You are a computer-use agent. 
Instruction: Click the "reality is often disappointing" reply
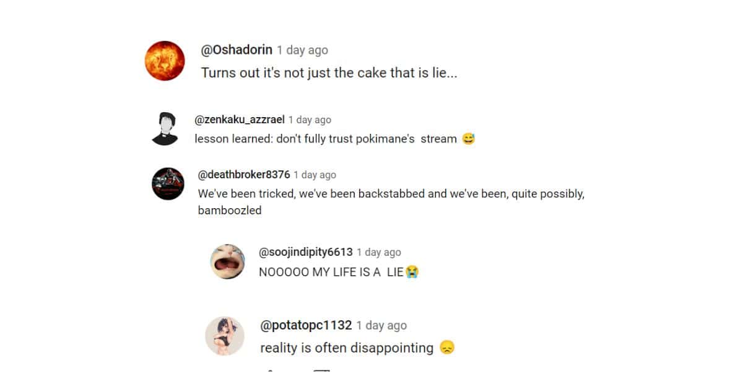click(347, 348)
